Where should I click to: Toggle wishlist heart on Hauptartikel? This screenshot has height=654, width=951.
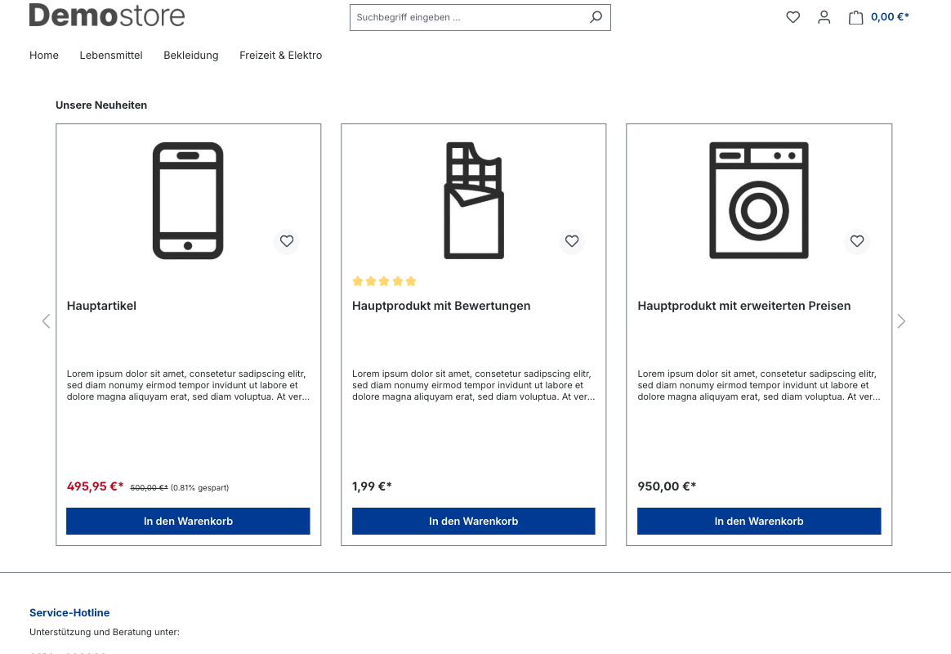286,241
